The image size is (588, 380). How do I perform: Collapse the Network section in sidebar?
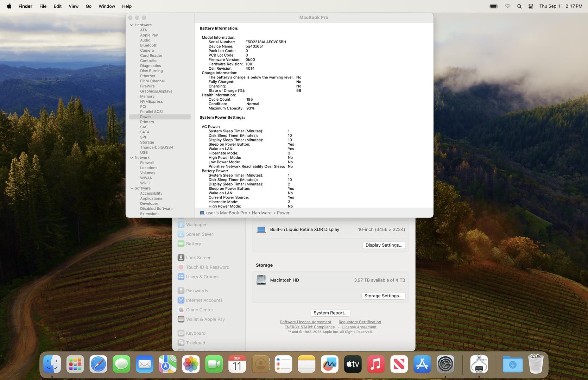pyautogui.click(x=132, y=158)
